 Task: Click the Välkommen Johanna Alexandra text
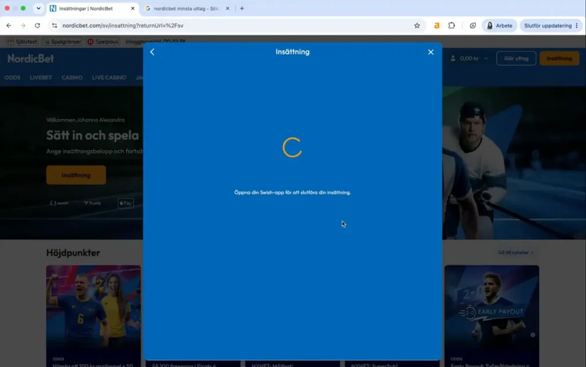pos(86,120)
